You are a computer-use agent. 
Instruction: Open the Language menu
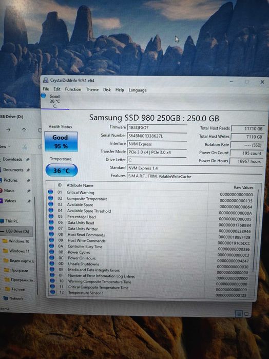[138, 90]
